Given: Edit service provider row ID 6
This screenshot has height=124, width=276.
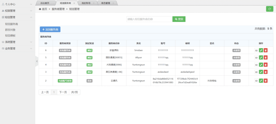Looking at the screenshot, I should [261, 50].
